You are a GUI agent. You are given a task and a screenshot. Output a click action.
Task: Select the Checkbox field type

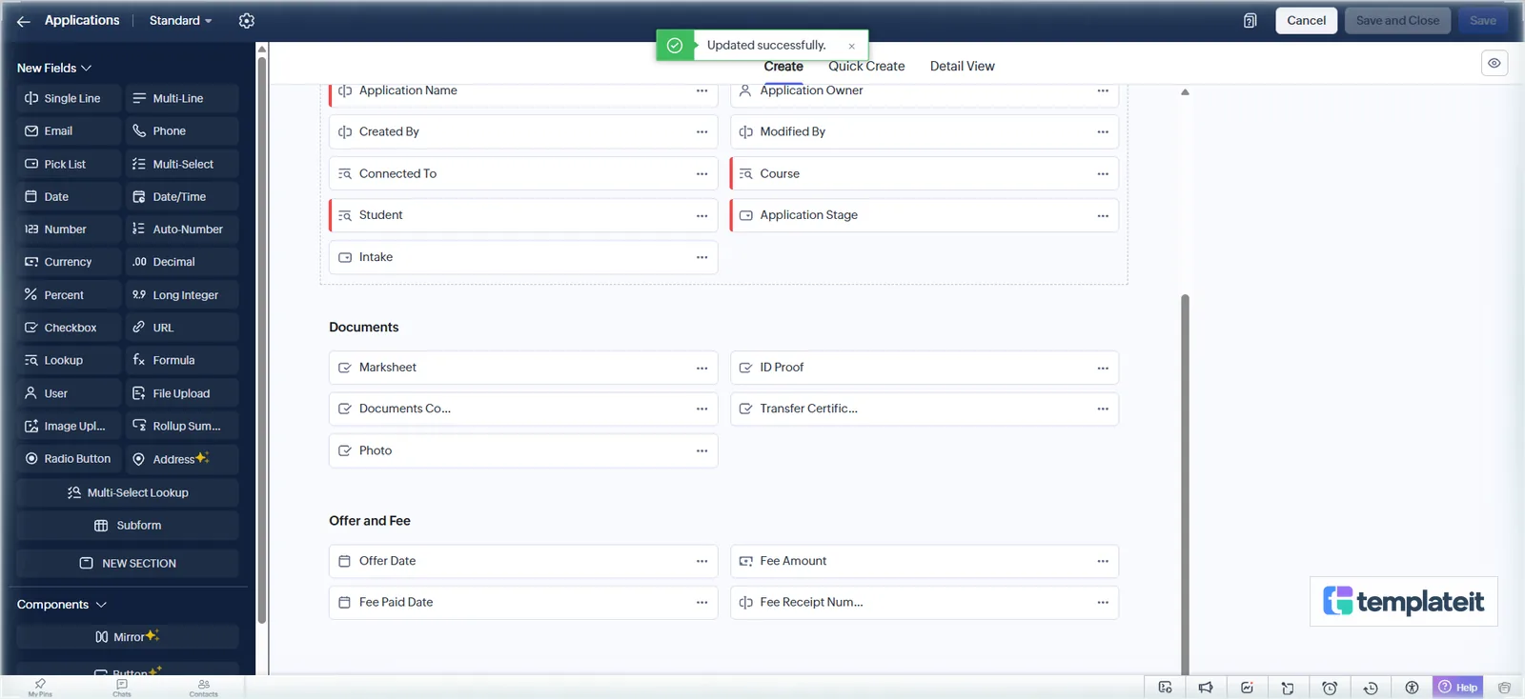(x=69, y=328)
